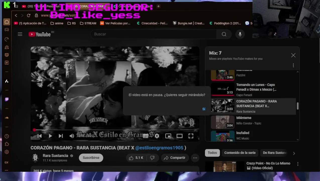Click the browser back arrow

coord(16,16)
